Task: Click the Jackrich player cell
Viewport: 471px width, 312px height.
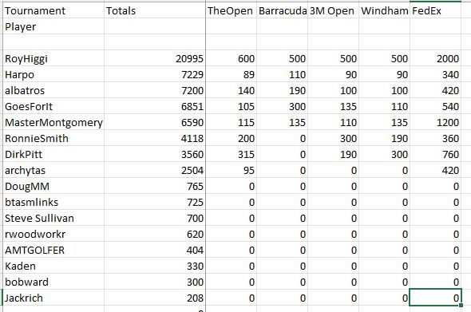Action: pyautogui.click(x=53, y=298)
